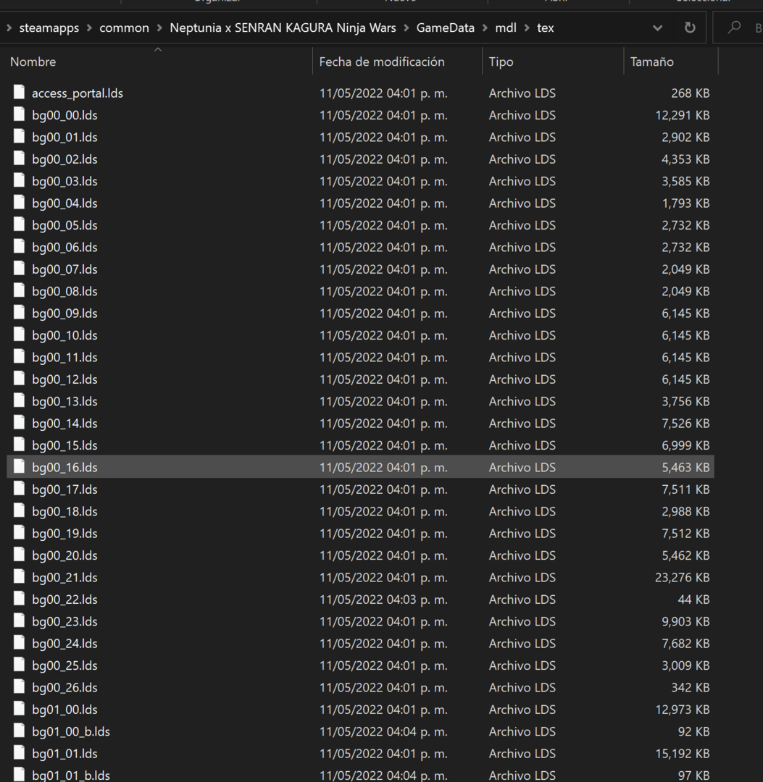Image resolution: width=763 pixels, height=782 pixels.
Task: Expand the chevron after Neptunia x SENRAN KAGURA Ninja Wars
Action: point(406,28)
